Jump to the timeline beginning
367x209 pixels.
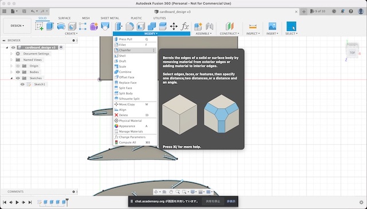(x=5, y=203)
